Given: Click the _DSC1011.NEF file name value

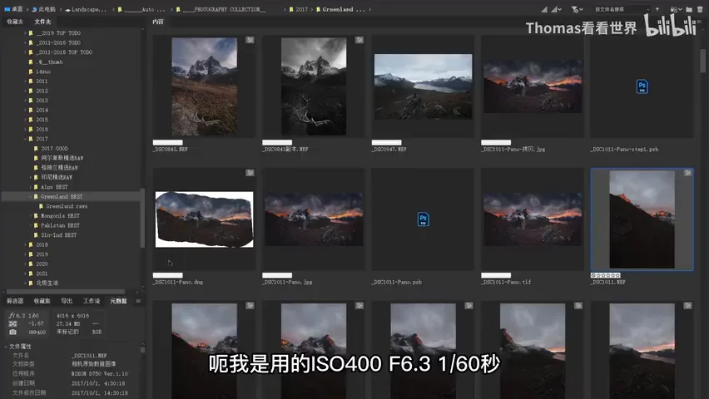Looking at the screenshot, I should click(x=89, y=356).
